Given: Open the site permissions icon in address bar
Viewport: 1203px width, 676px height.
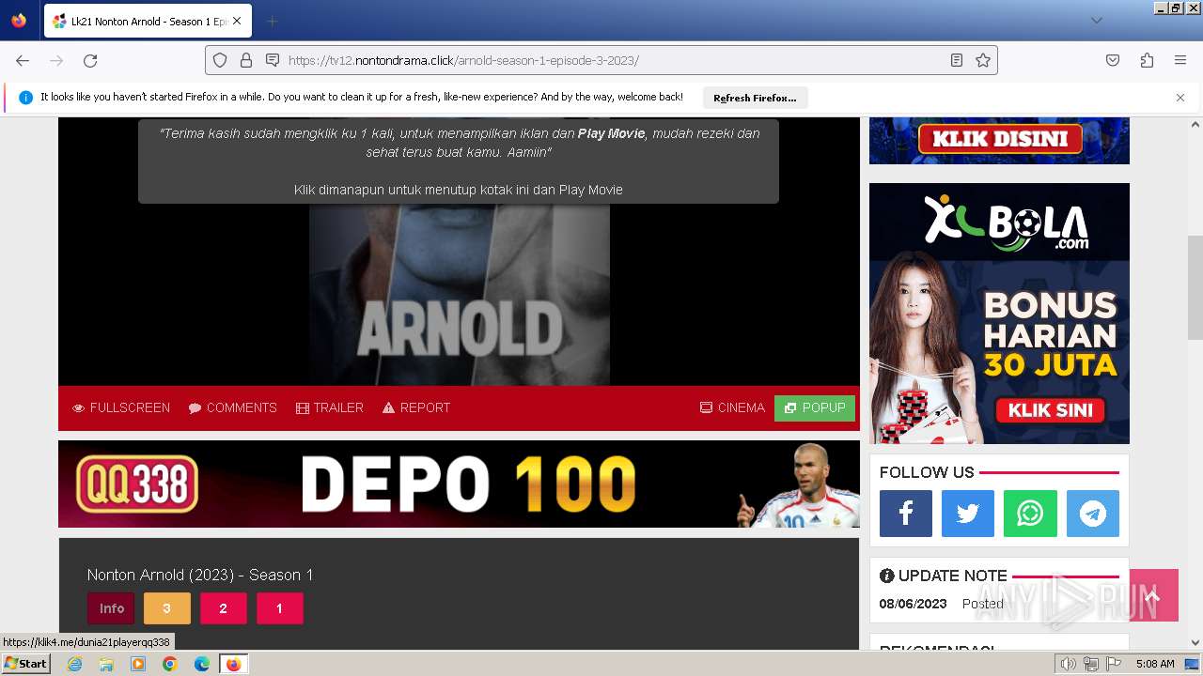Looking at the screenshot, I should (273, 60).
